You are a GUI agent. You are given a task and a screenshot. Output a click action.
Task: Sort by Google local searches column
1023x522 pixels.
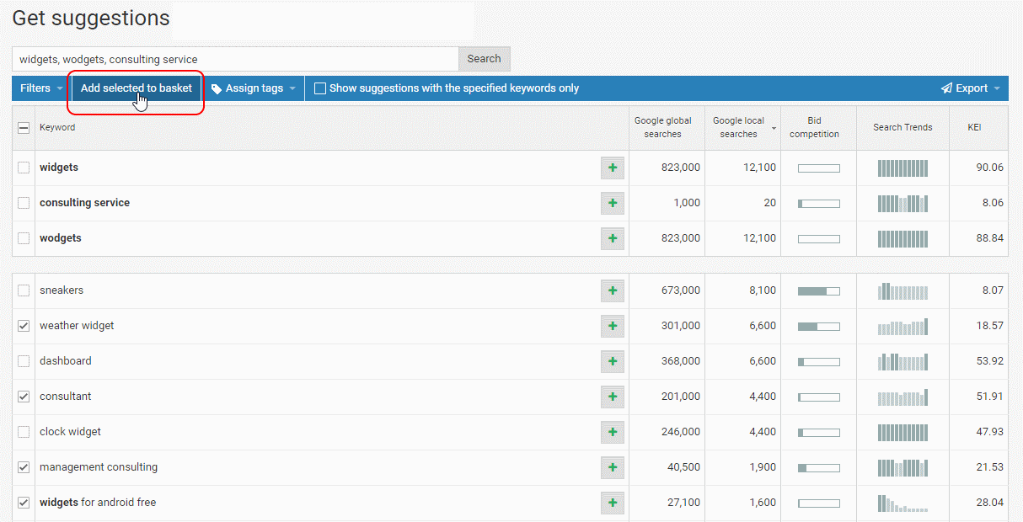pos(739,128)
